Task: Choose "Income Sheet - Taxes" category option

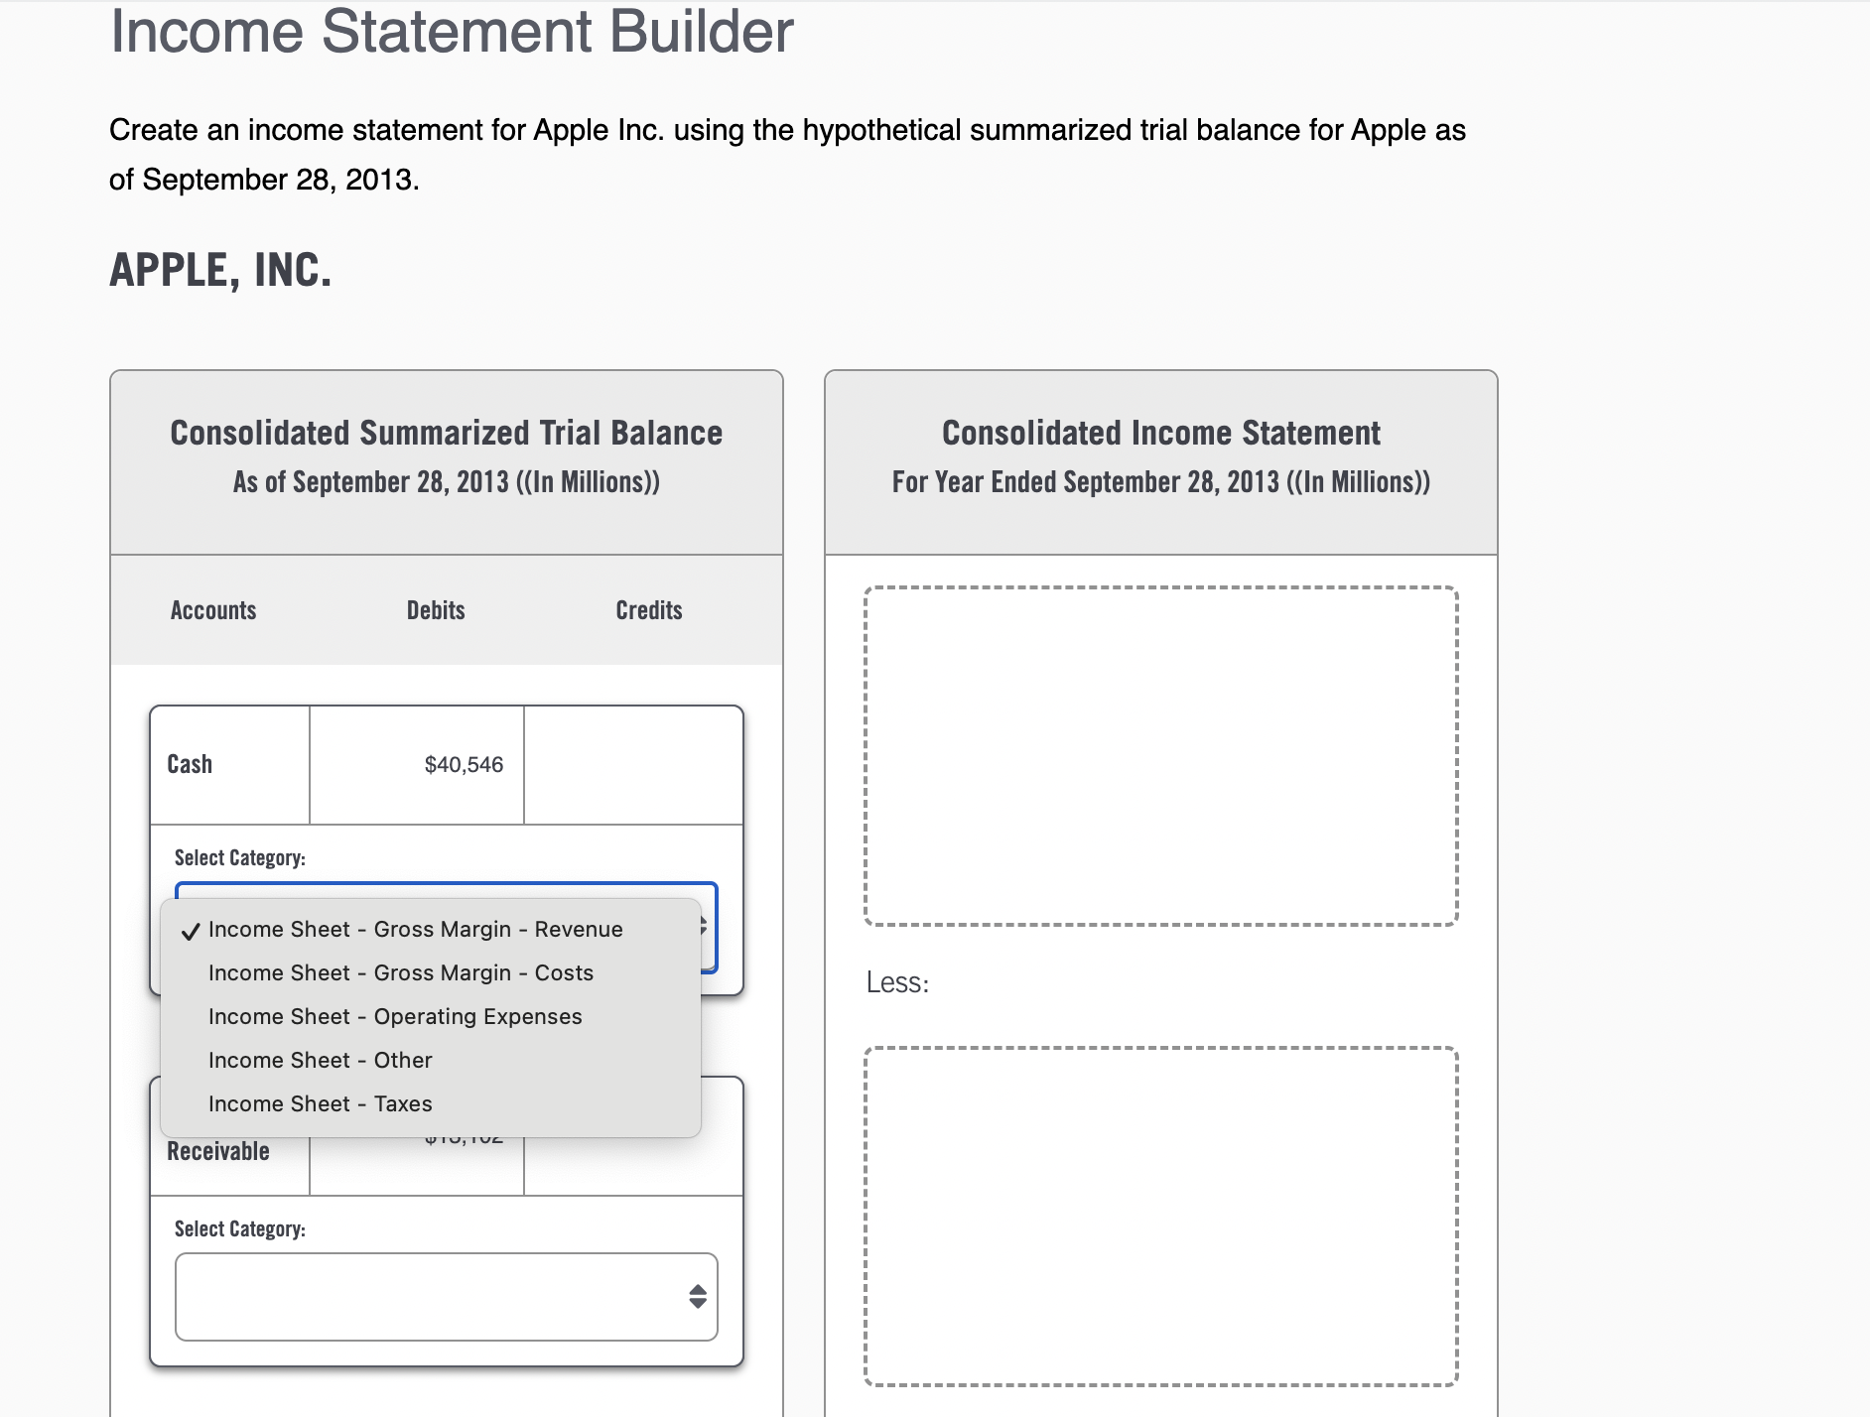Action: [x=320, y=1103]
